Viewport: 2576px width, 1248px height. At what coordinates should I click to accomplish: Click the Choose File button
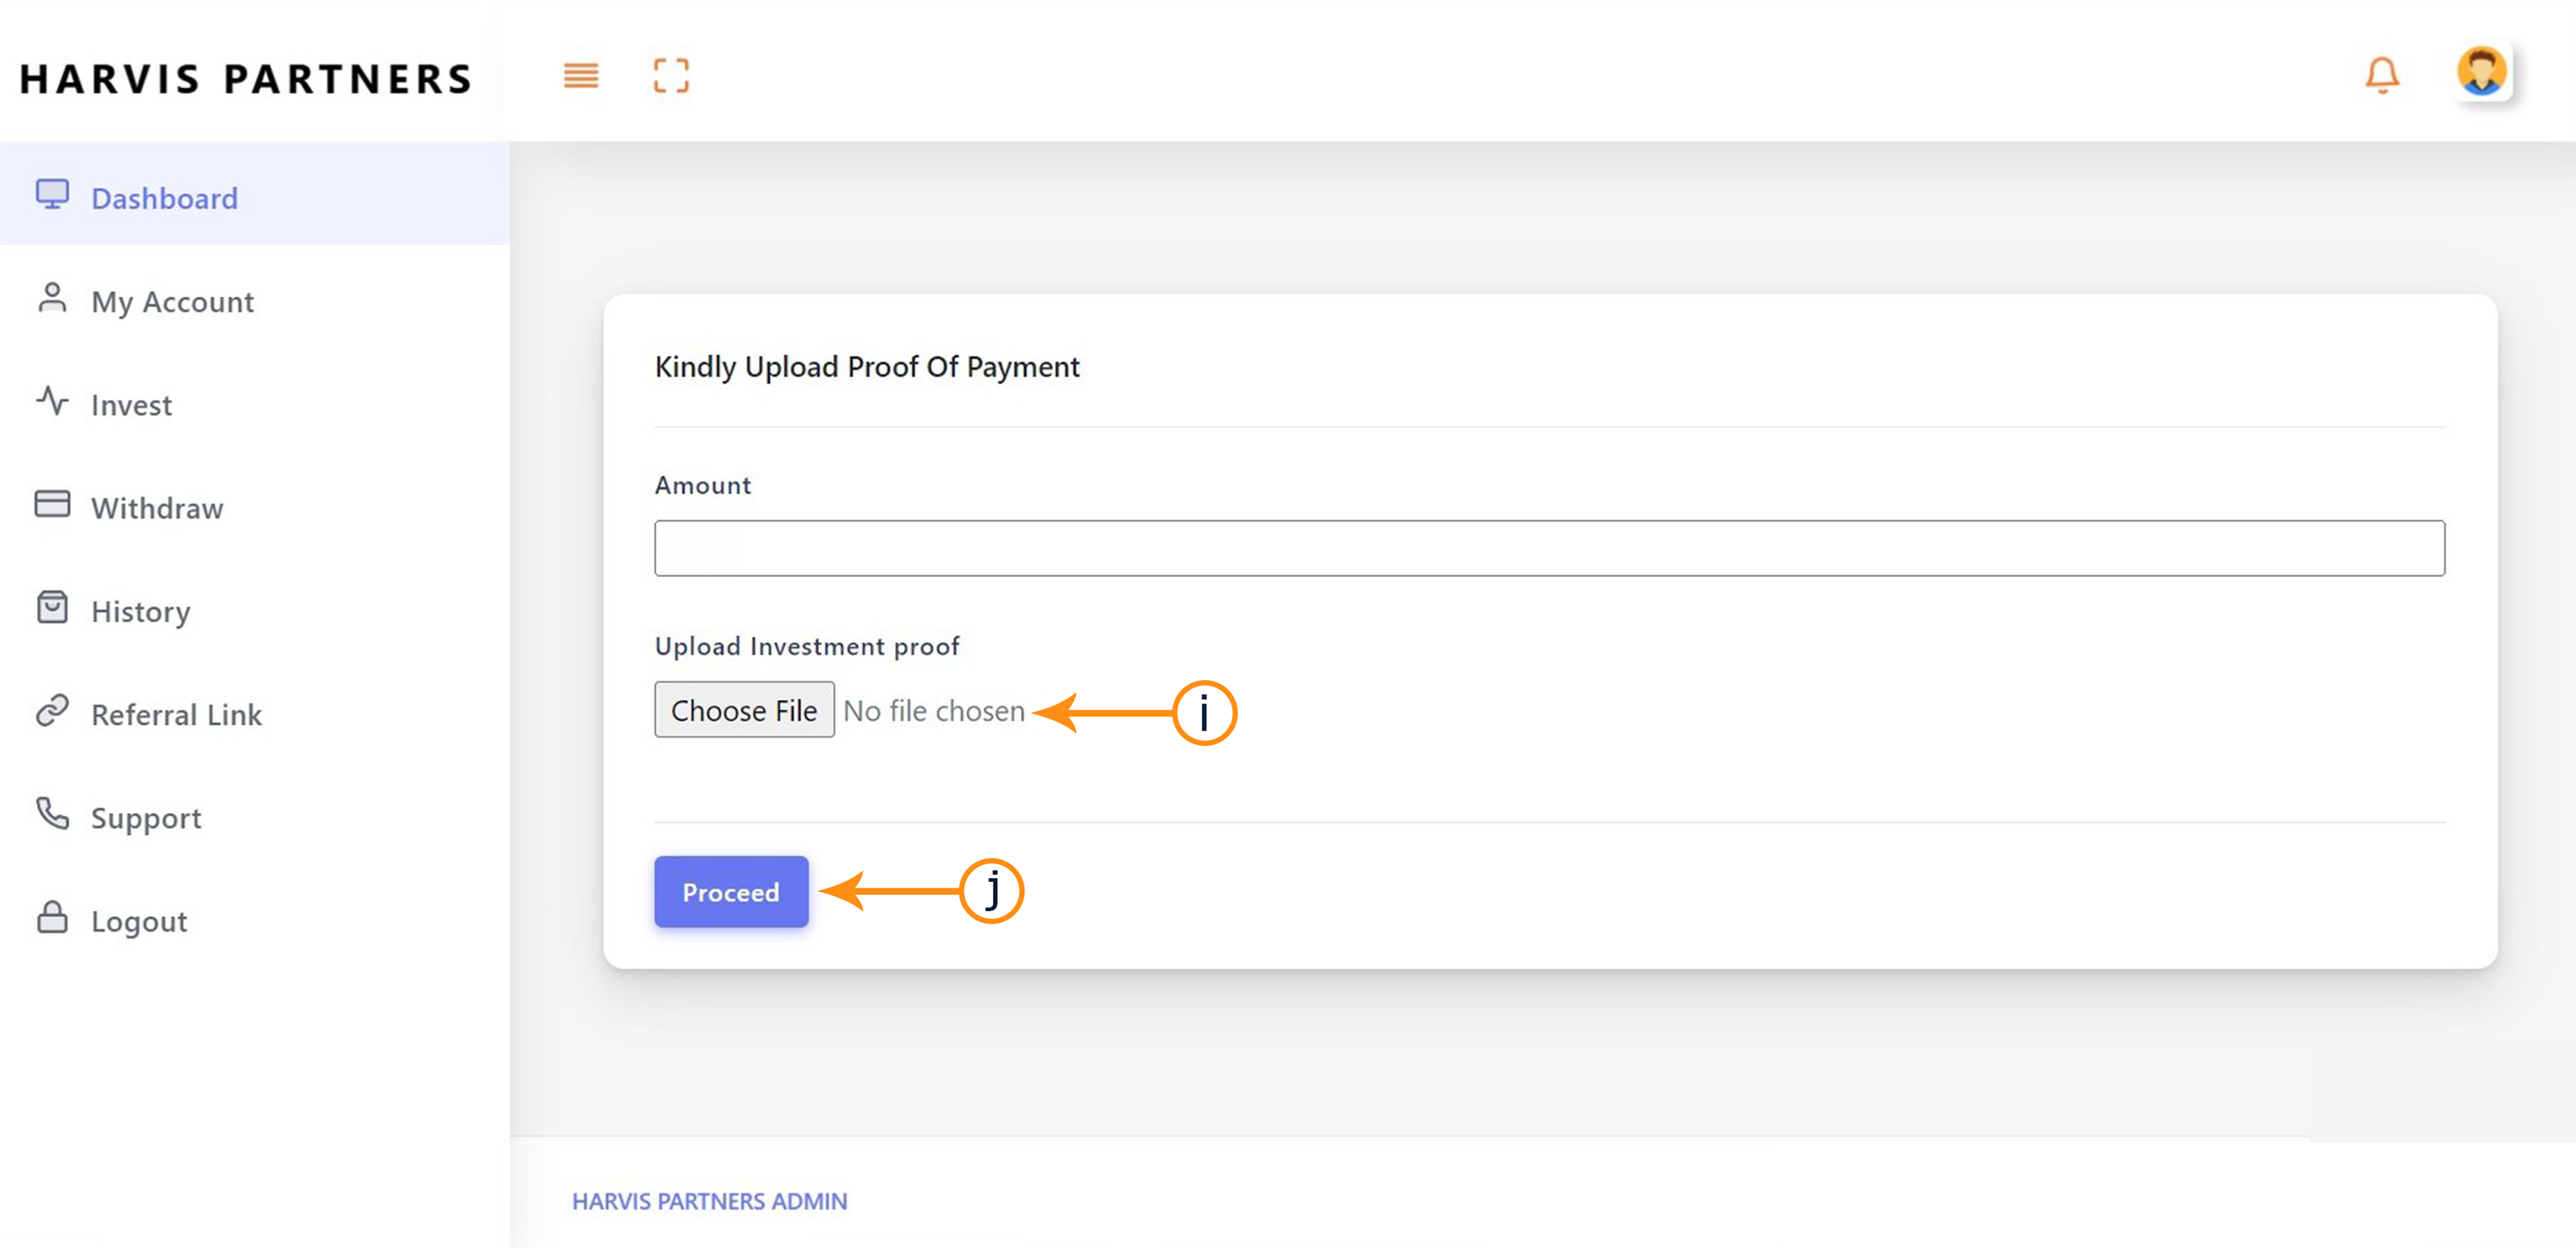(x=744, y=710)
